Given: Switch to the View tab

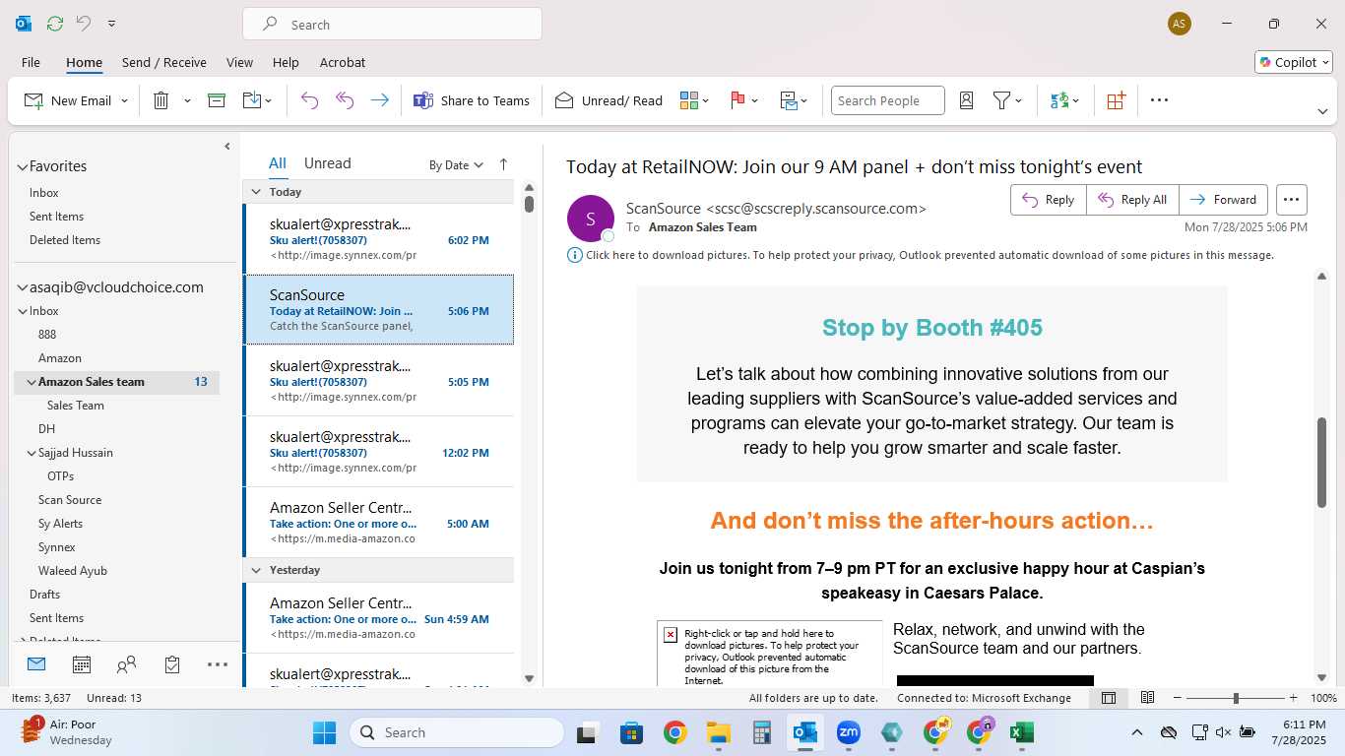Looking at the screenshot, I should (x=239, y=62).
